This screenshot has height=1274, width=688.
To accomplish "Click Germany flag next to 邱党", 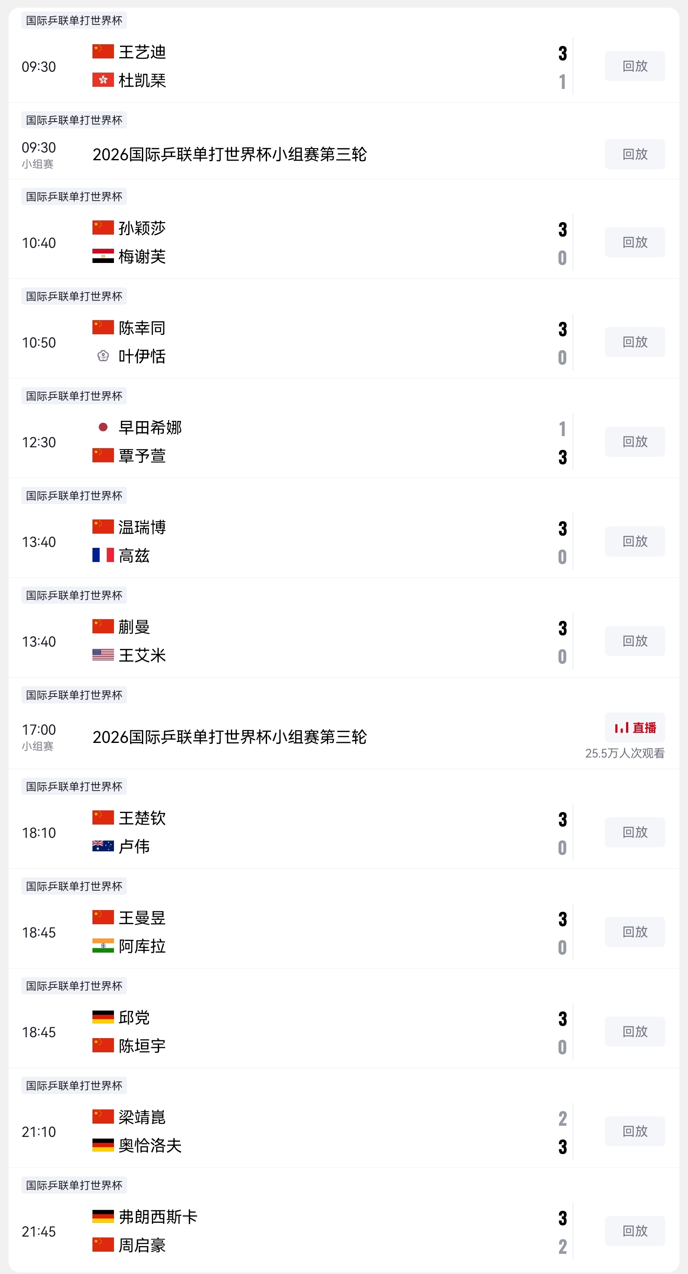I will tap(103, 1017).
